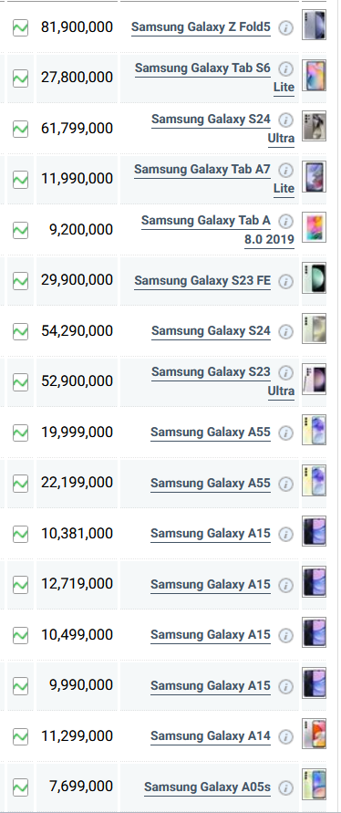Click info icon beside Samsung Galaxy S24 Ultra
This screenshot has height=813, width=341.
click(x=285, y=120)
